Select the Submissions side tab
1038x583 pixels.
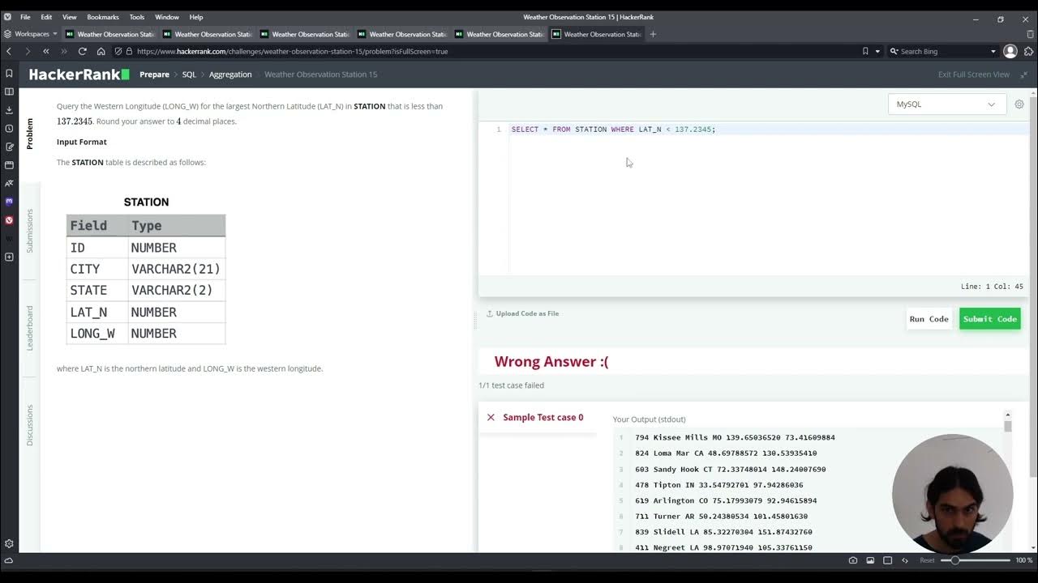tap(30, 231)
